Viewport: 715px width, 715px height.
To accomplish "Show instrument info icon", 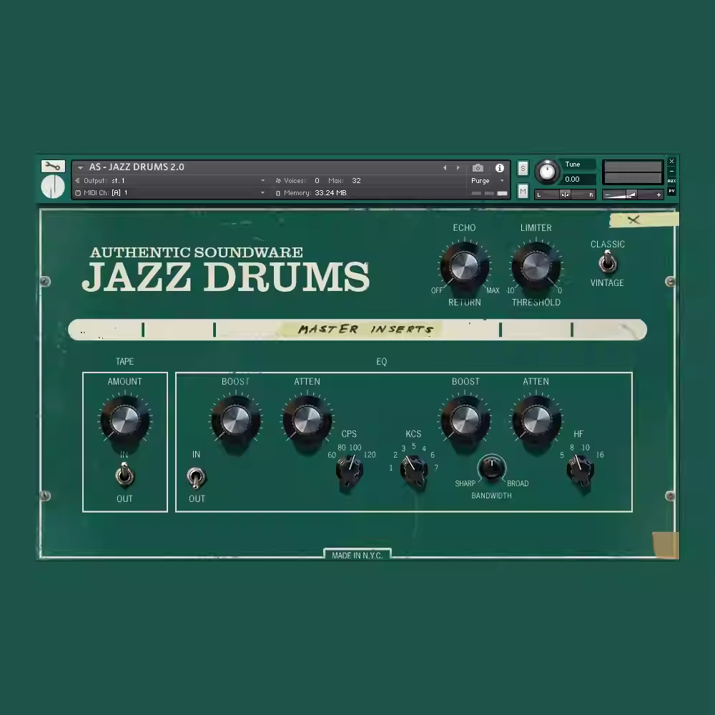I will pos(500,168).
